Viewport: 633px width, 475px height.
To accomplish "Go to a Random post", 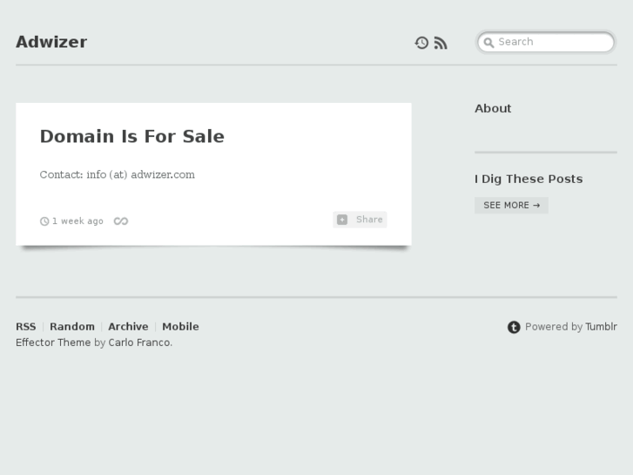I will [72, 327].
